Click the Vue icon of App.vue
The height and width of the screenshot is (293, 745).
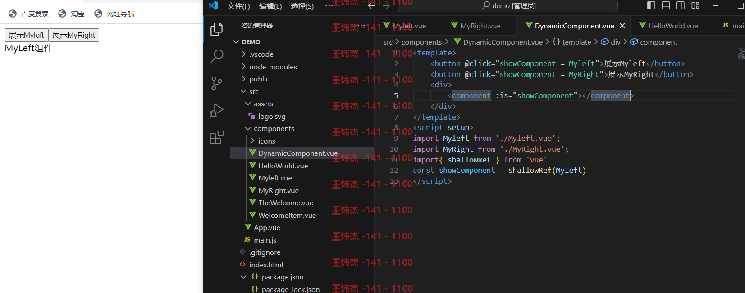tap(248, 227)
